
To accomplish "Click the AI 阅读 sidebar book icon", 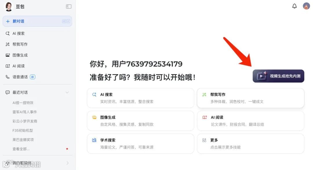I will [8, 66].
